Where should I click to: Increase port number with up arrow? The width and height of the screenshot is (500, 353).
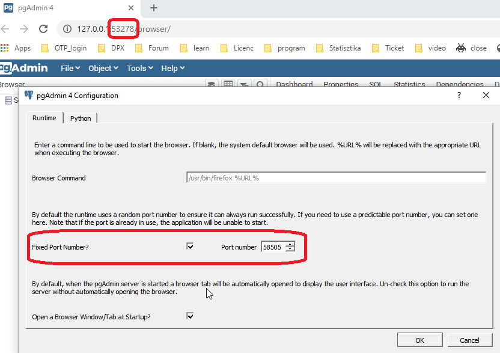click(x=290, y=244)
